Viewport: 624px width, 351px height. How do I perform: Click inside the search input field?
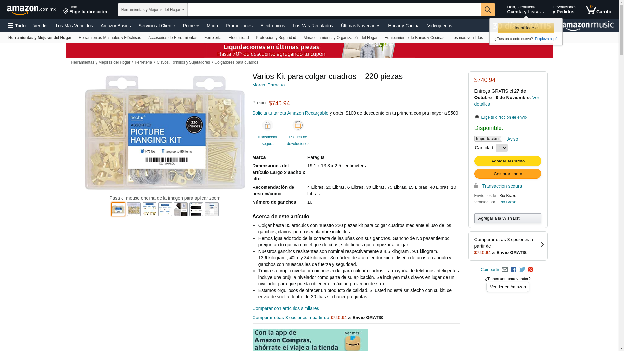tap(334, 10)
